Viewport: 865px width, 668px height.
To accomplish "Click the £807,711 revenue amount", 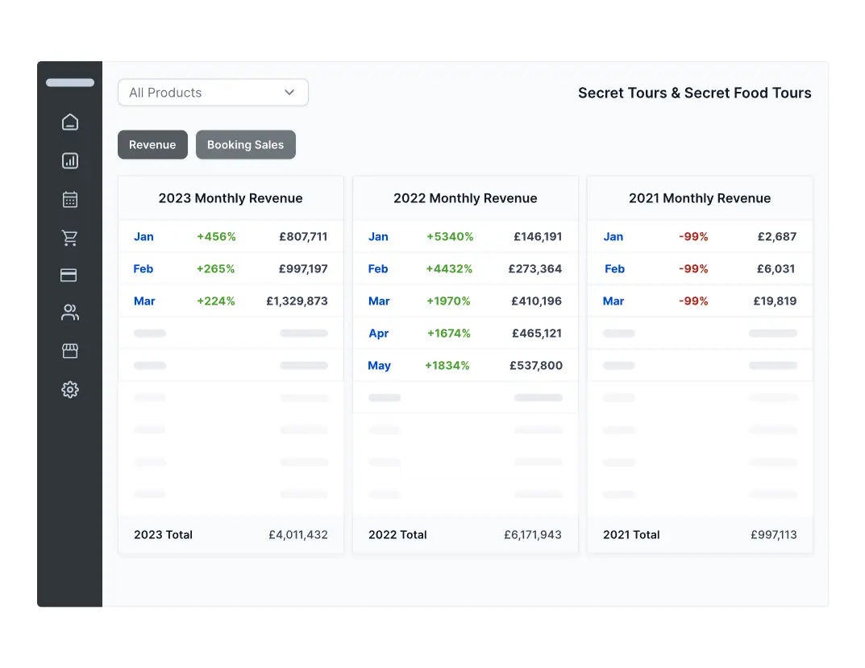I will coord(303,237).
